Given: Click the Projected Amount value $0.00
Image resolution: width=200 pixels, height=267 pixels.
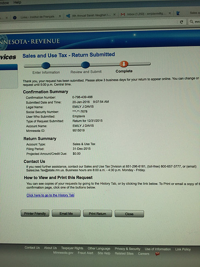Looking at the screenshot, I should point(76,154).
